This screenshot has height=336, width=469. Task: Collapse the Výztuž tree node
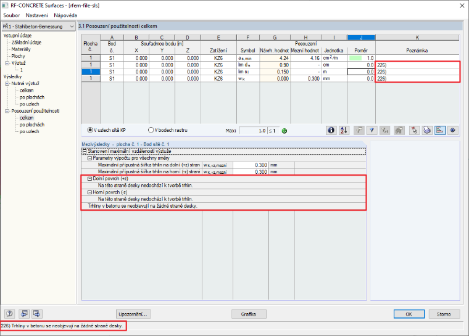[x=7, y=63]
